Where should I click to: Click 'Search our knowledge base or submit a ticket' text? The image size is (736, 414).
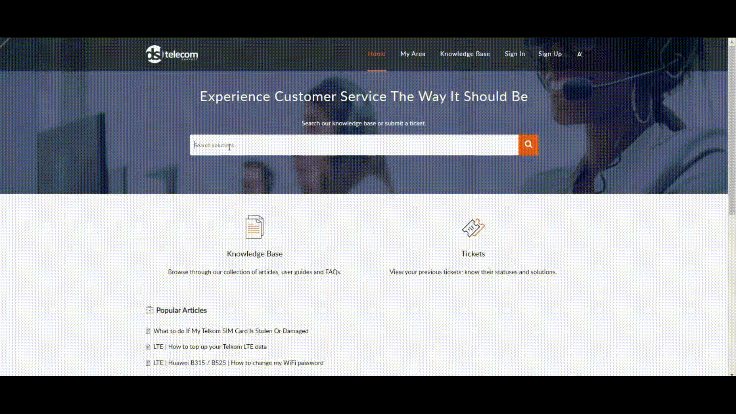click(x=364, y=123)
